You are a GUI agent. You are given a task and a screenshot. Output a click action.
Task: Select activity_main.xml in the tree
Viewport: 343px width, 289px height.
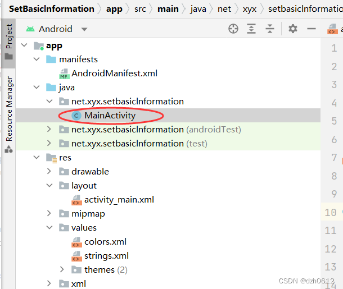click(119, 200)
